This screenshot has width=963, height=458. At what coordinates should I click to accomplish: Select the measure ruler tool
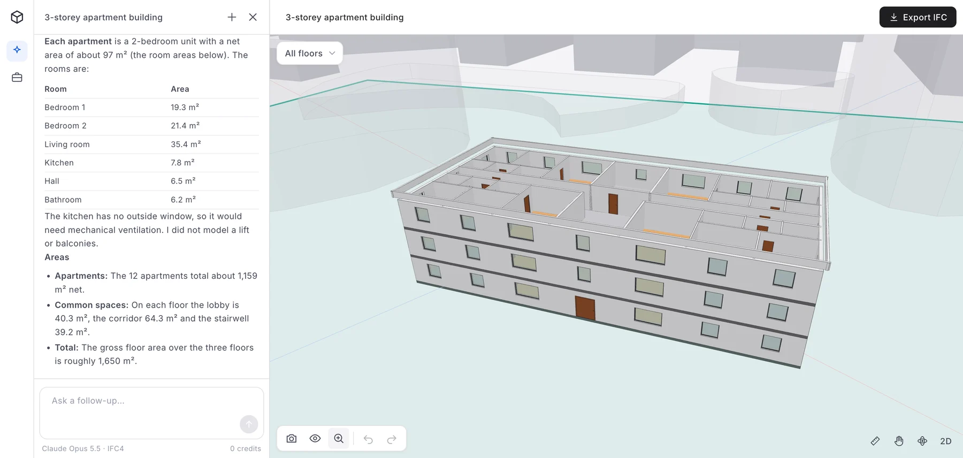pyautogui.click(x=875, y=441)
